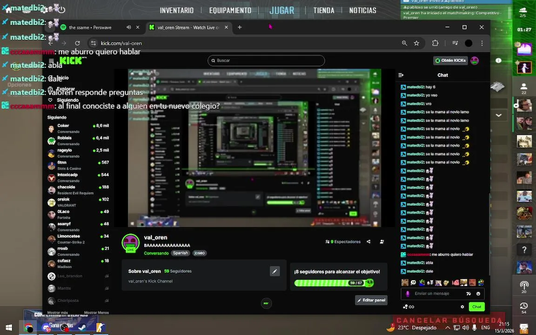View site information icon in address bar
The width and height of the screenshot is (536, 335).
93,43
